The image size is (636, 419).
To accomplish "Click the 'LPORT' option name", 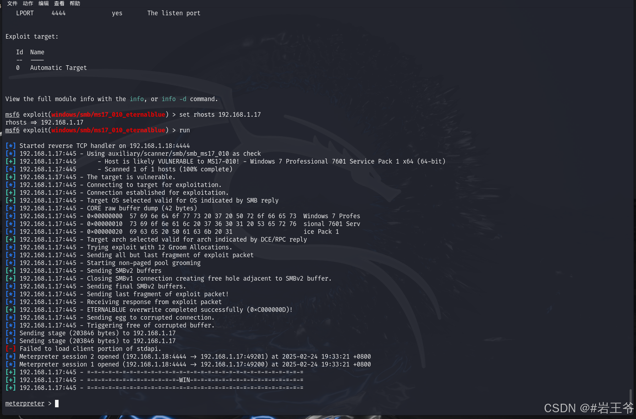I will [25, 13].
